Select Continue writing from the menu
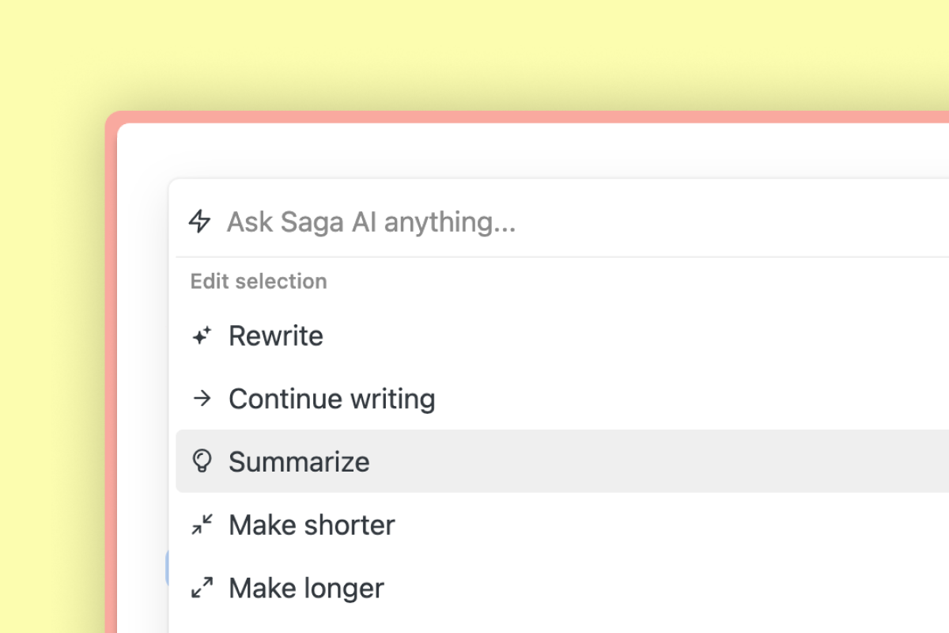This screenshot has width=949, height=633. pyautogui.click(x=331, y=399)
